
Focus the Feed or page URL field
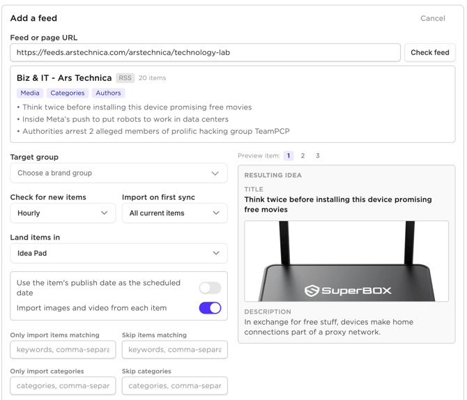point(205,52)
